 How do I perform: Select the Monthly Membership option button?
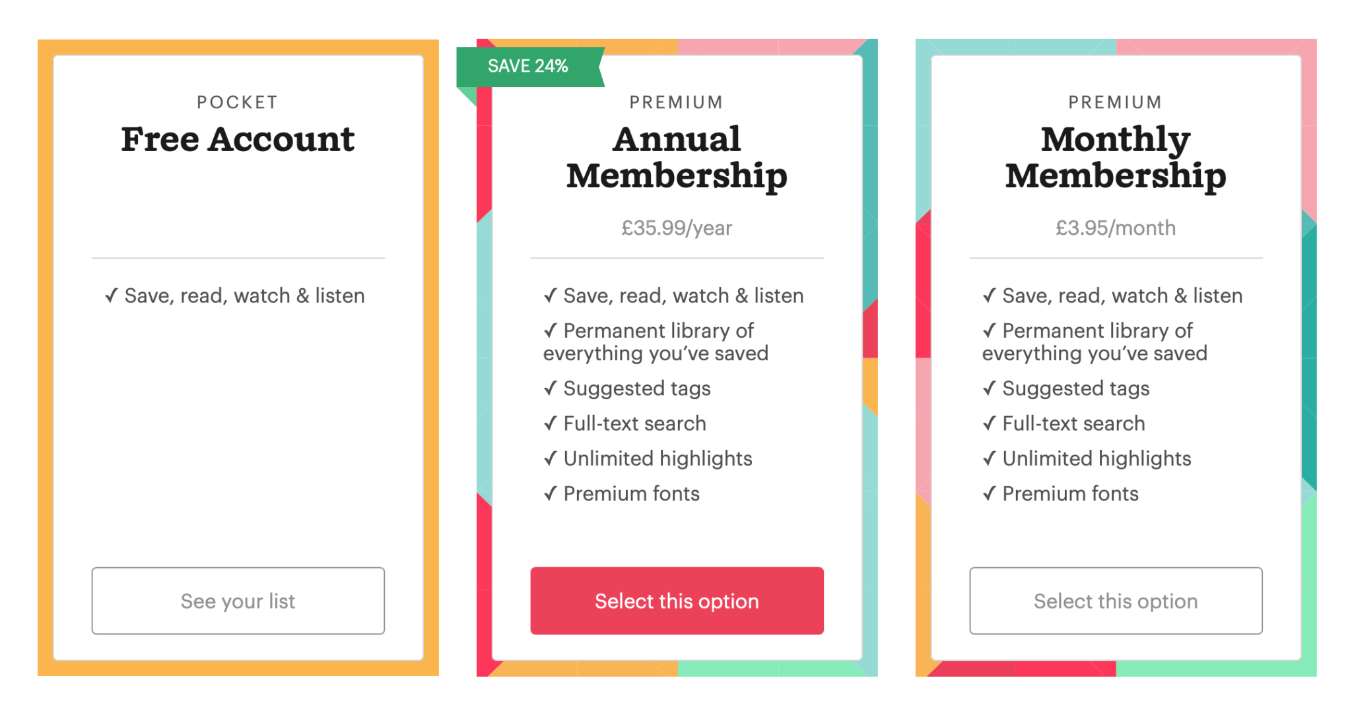click(1116, 601)
